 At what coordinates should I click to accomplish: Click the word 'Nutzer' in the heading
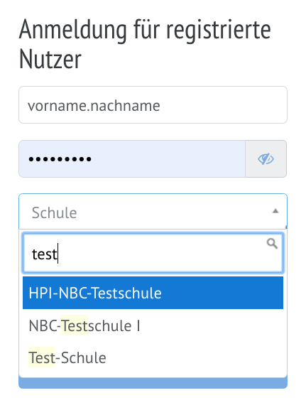click(50, 60)
